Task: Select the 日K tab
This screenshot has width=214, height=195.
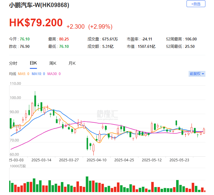Action: click(x=33, y=63)
